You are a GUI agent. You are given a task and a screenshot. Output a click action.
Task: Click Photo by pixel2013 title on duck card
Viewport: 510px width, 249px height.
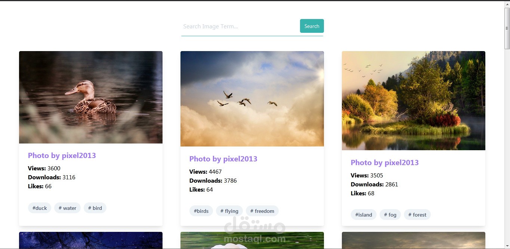(62, 155)
